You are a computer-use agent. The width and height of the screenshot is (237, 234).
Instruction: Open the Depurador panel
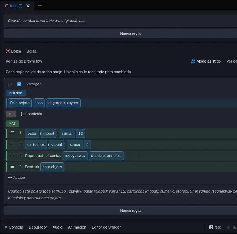(38, 227)
